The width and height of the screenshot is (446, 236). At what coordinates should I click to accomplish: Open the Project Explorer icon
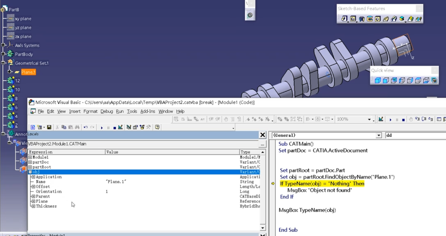click(129, 127)
